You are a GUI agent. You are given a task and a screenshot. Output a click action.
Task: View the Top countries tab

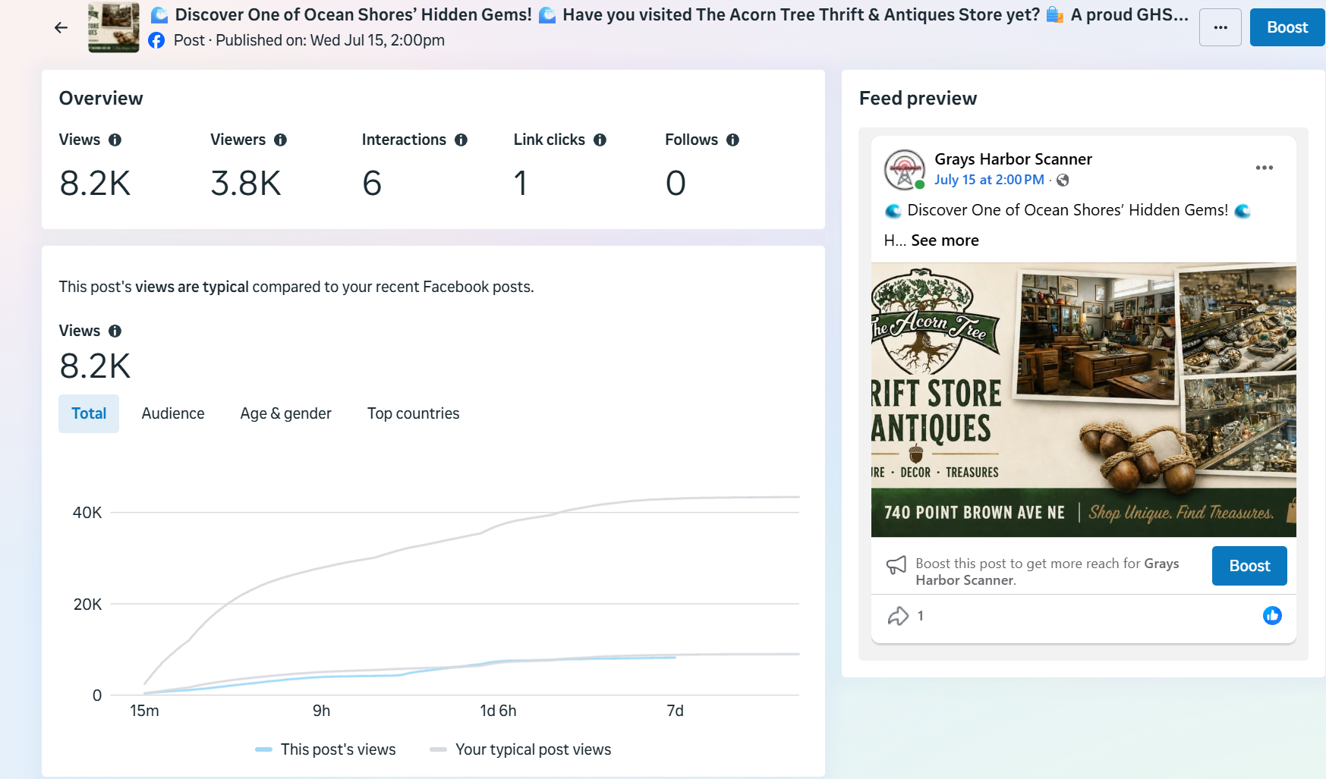[x=414, y=413]
